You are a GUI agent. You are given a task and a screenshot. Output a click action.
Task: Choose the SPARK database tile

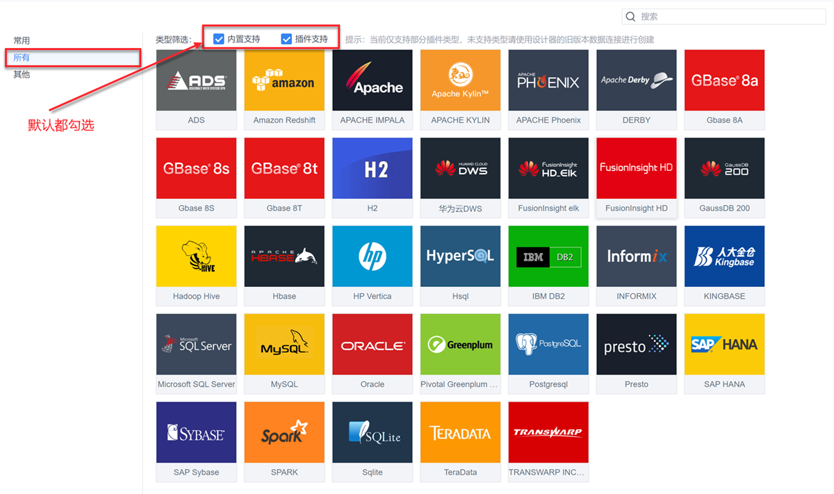(284, 442)
